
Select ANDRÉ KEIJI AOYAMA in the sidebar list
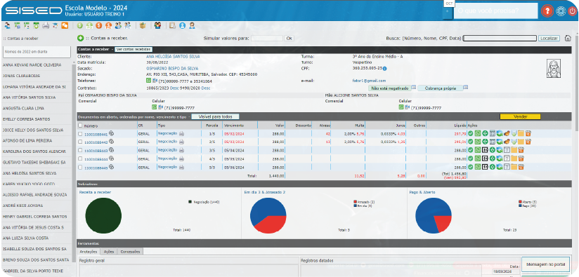click(22, 205)
